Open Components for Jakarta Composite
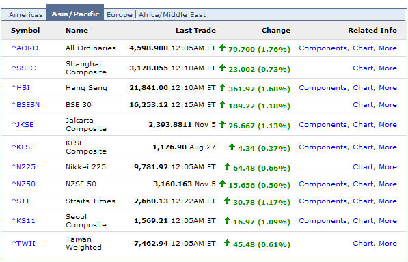This screenshot has width=408, height=262. pos(323,125)
